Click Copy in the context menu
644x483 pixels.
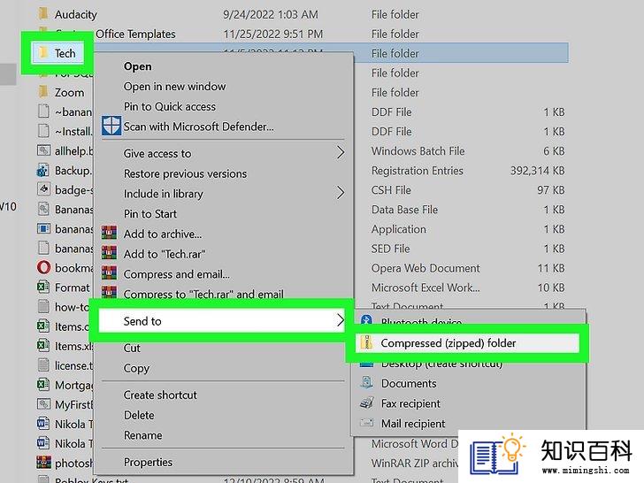tap(136, 368)
